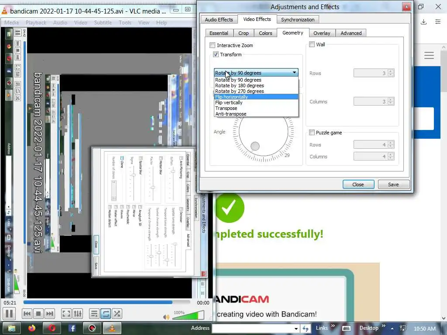The height and width of the screenshot is (335, 447).
Task: Open the Crop sub-tab
Action: pos(244,33)
